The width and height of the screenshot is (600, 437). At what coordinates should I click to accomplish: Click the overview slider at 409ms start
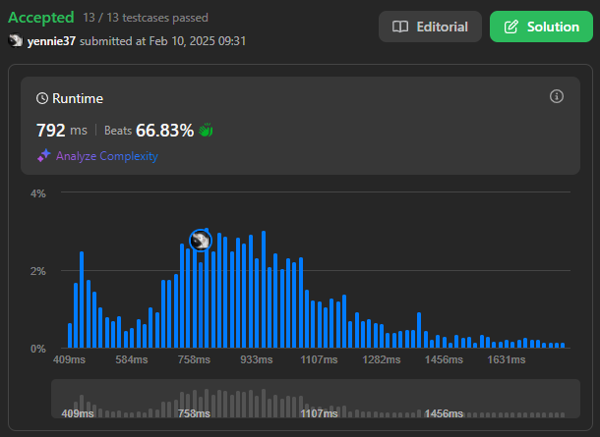click(78, 413)
